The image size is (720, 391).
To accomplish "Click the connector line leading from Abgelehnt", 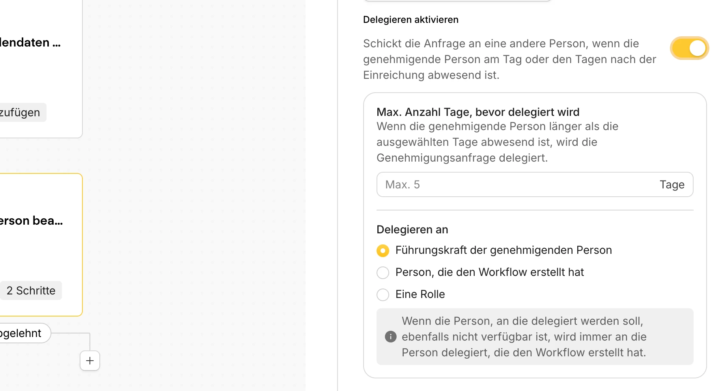I will tap(71, 333).
